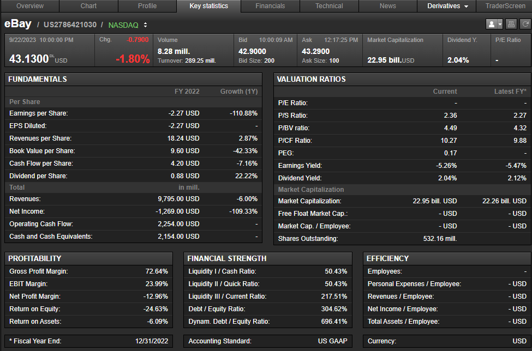Click the "VALUATION RATIOS" section header
This screenshot has width=532, height=351.
(311, 79)
